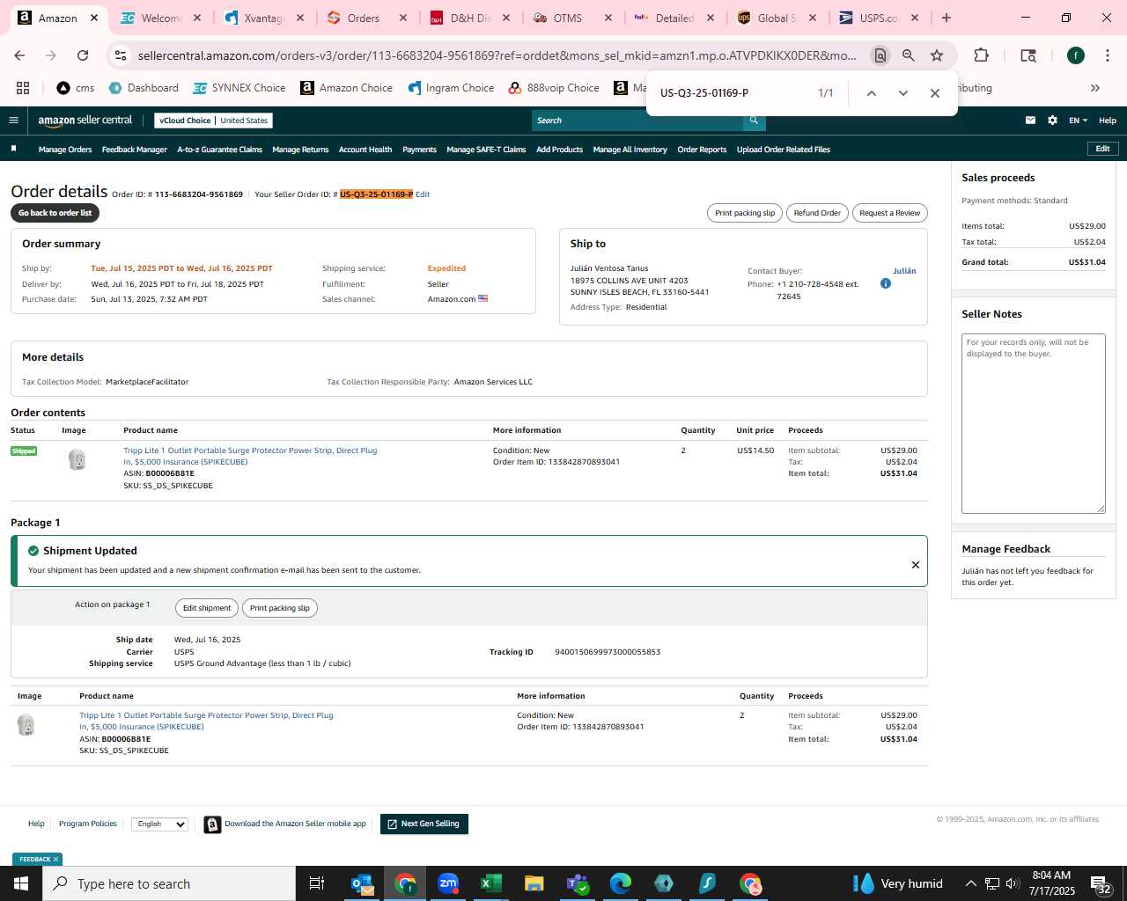Click the Help link in the header

(x=1108, y=121)
